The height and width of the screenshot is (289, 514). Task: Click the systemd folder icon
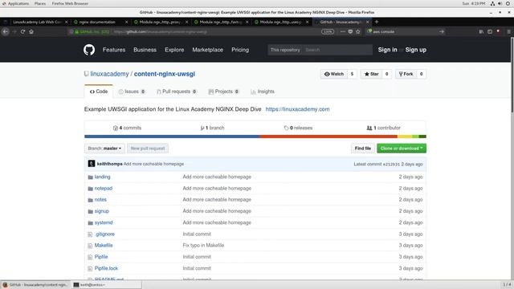pos(91,223)
